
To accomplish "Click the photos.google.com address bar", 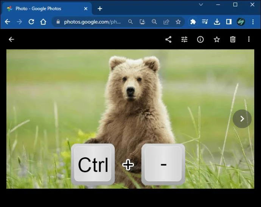I will (92, 22).
